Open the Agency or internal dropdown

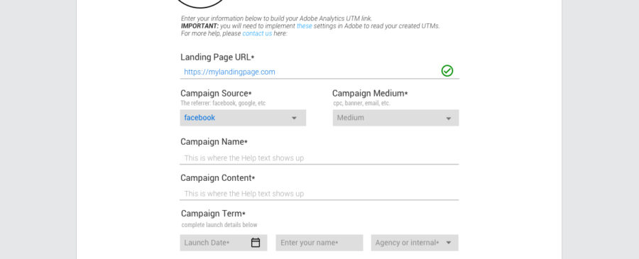[x=415, y=243]
